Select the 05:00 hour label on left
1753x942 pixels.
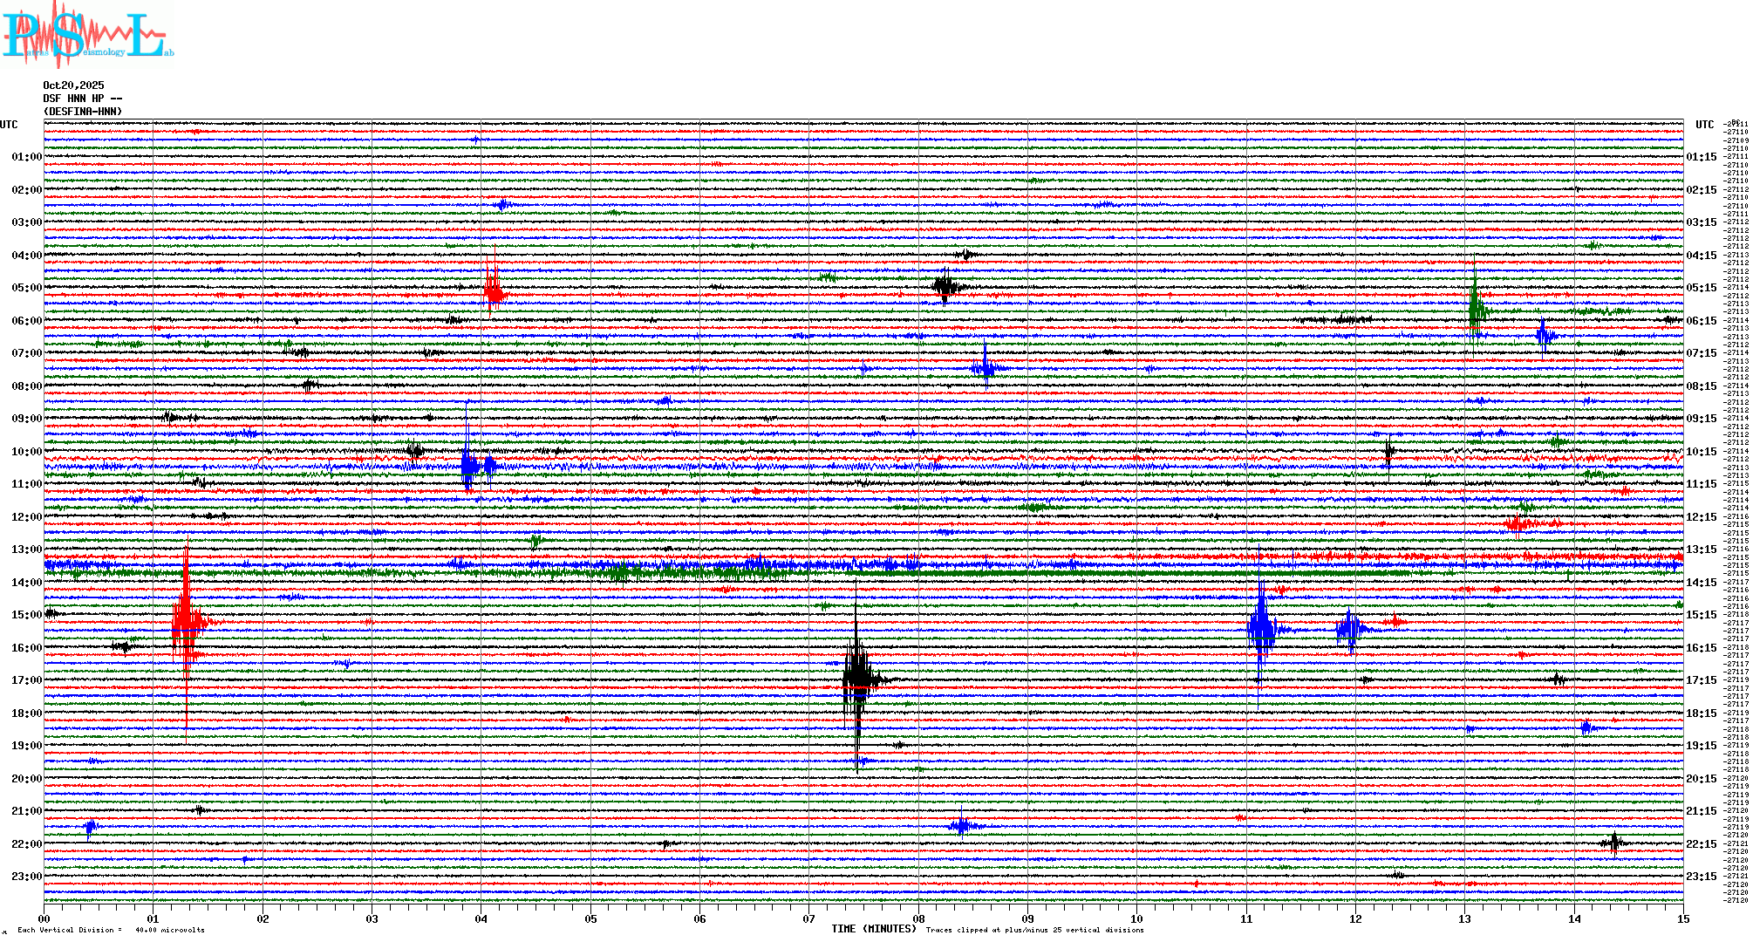26,288
